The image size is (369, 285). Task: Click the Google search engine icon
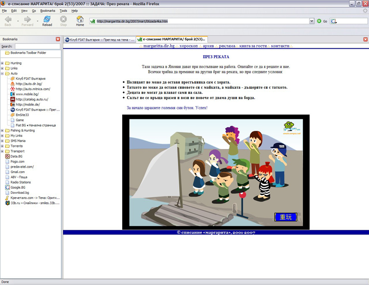click(x=333, y=21)
